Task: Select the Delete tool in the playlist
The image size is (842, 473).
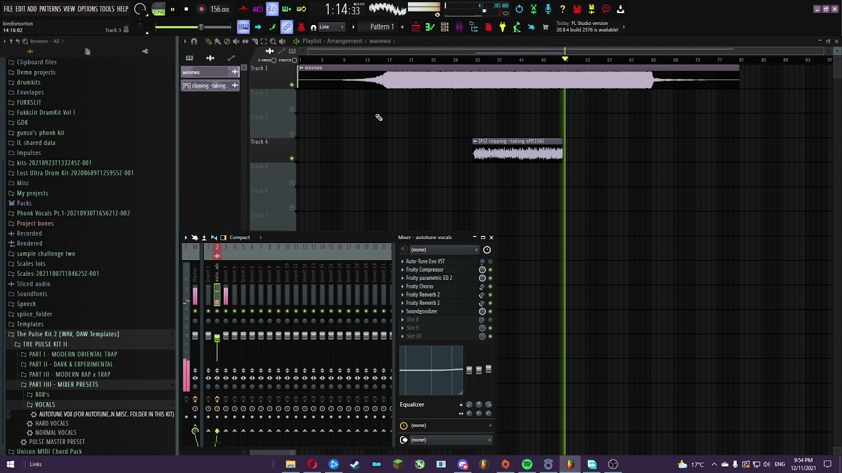Action: (x=227, y=41)
